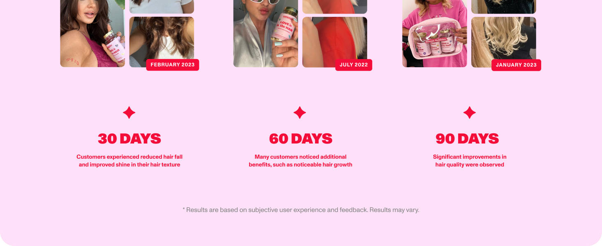Click the results may vary disclaimer
Image resolution: width=602 pixels, height=246 pixels.
tap(301, 210)
